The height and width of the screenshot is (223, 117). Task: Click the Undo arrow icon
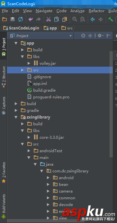pyautogui.click(x=31, y=19)
